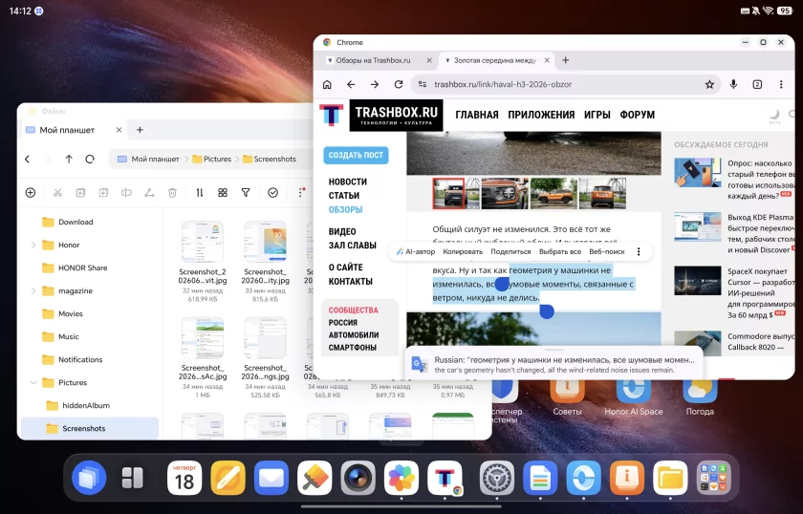Open the СТАТЬИ sidebar link
Image resolution: width=803 pixels, height=514 pixels.
pos(343,196)
